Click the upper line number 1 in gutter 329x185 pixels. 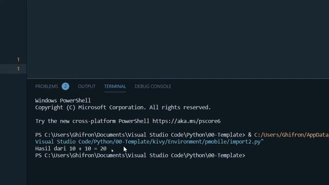click(19, 60)
